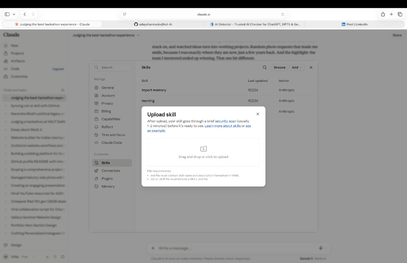
Task: Switch to Post | LinkedIn tab
Action: click(355, 24)
